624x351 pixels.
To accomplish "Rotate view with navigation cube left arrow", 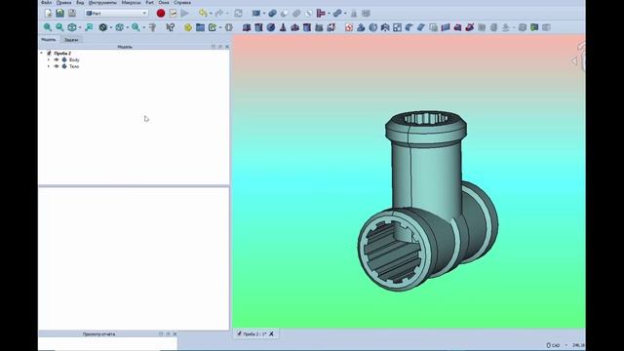I will [x=574, y=60].
